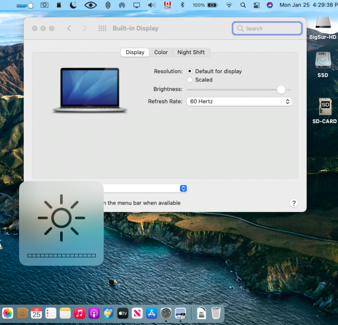Open the AirDrop-style concentric rings menu icon
Screen dimensions: 338x325
[122, 5]
